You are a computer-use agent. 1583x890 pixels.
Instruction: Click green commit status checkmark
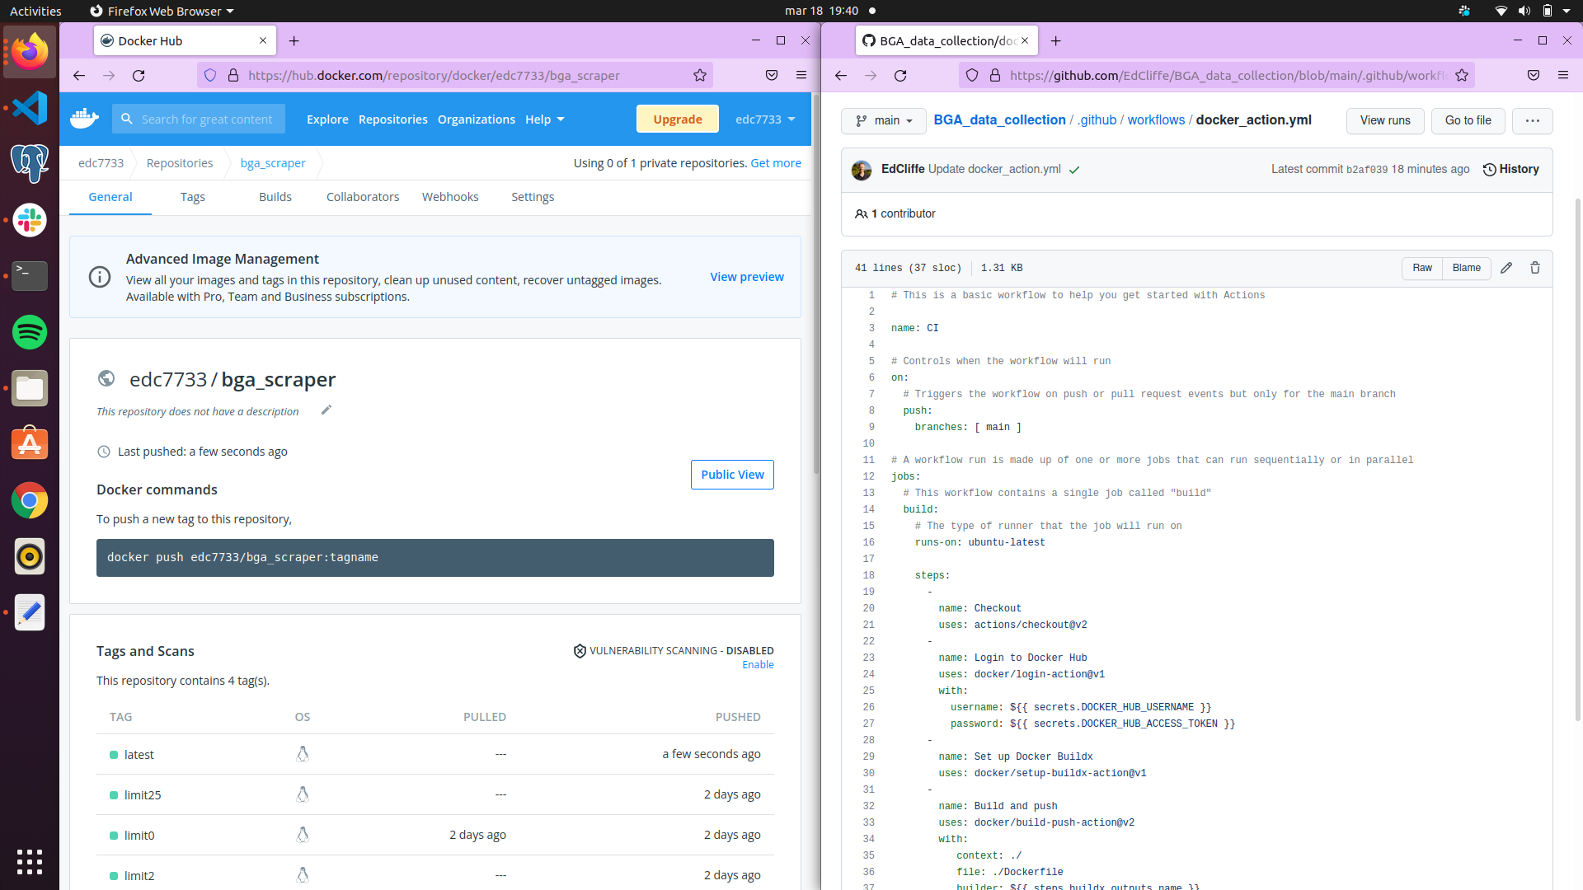pyautogui.click(x=1074, y=170)
